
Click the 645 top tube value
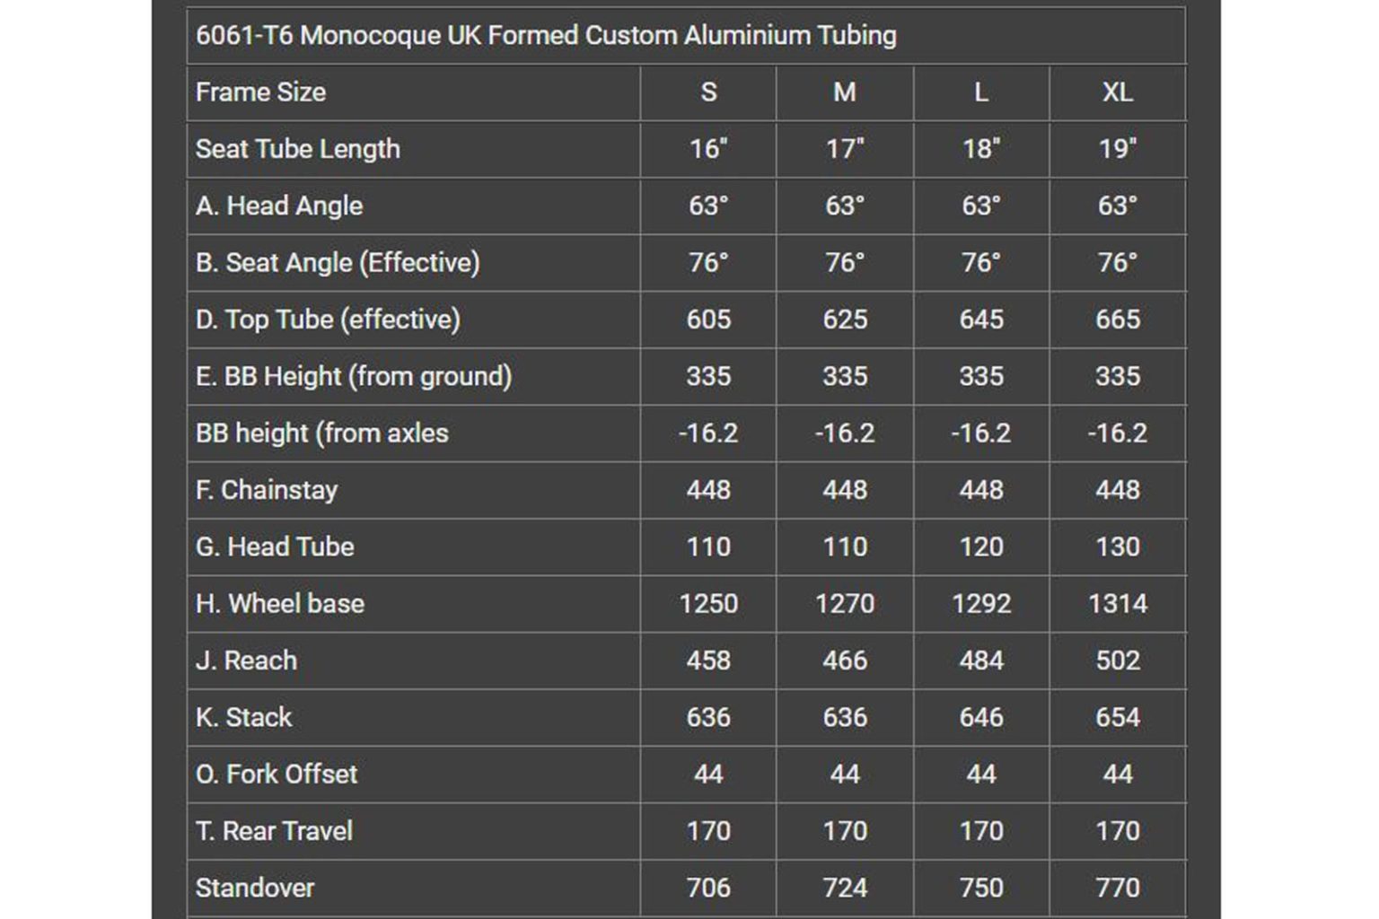point(981,319)
